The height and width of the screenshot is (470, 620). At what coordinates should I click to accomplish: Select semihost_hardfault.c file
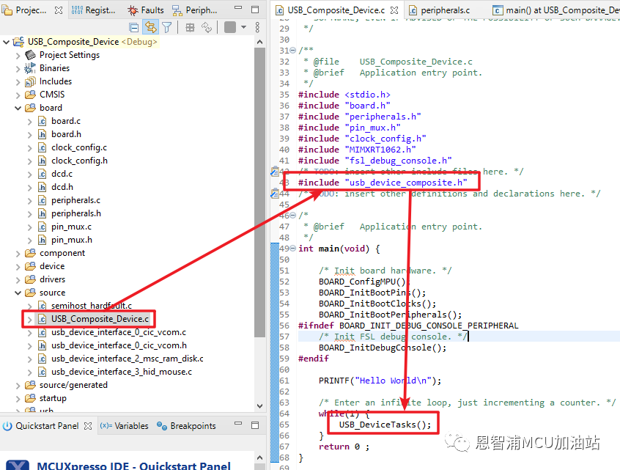coord(92,306)
